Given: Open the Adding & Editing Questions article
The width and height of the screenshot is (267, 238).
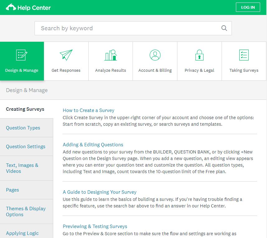Looking at the screenshot, I should (x=93, y=145).
